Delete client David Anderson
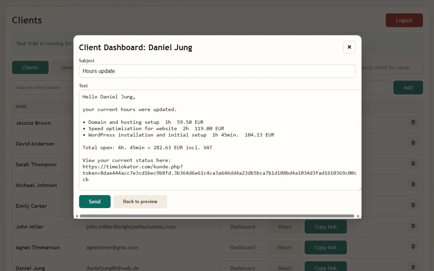The height and width of the screenshot is (271, 434). tap(413, 143)
